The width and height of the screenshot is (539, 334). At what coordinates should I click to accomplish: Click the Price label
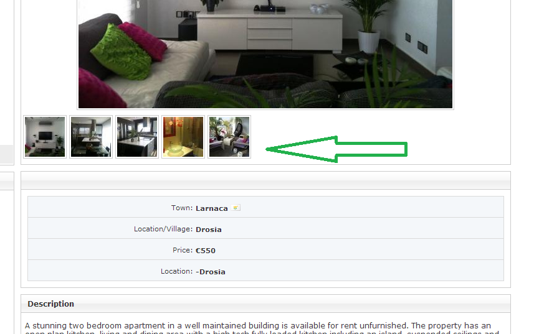[183, 250]
